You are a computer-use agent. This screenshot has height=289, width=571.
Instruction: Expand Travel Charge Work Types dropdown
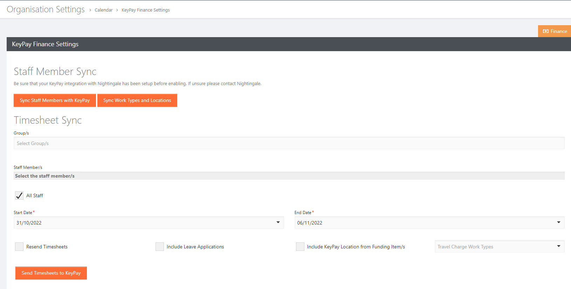[500, 246]
